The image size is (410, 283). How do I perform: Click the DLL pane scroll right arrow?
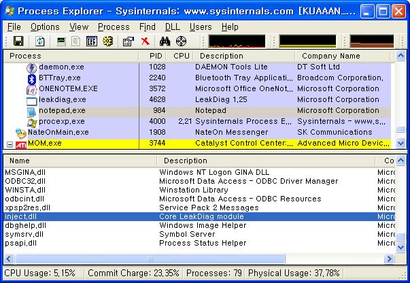(390, 259)
